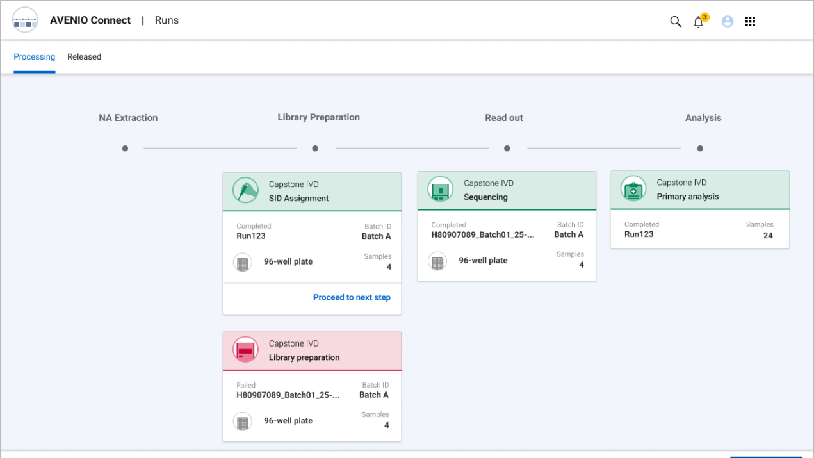
Task: Select the Primary analysis clipboard icon
Action: [633, 189]
